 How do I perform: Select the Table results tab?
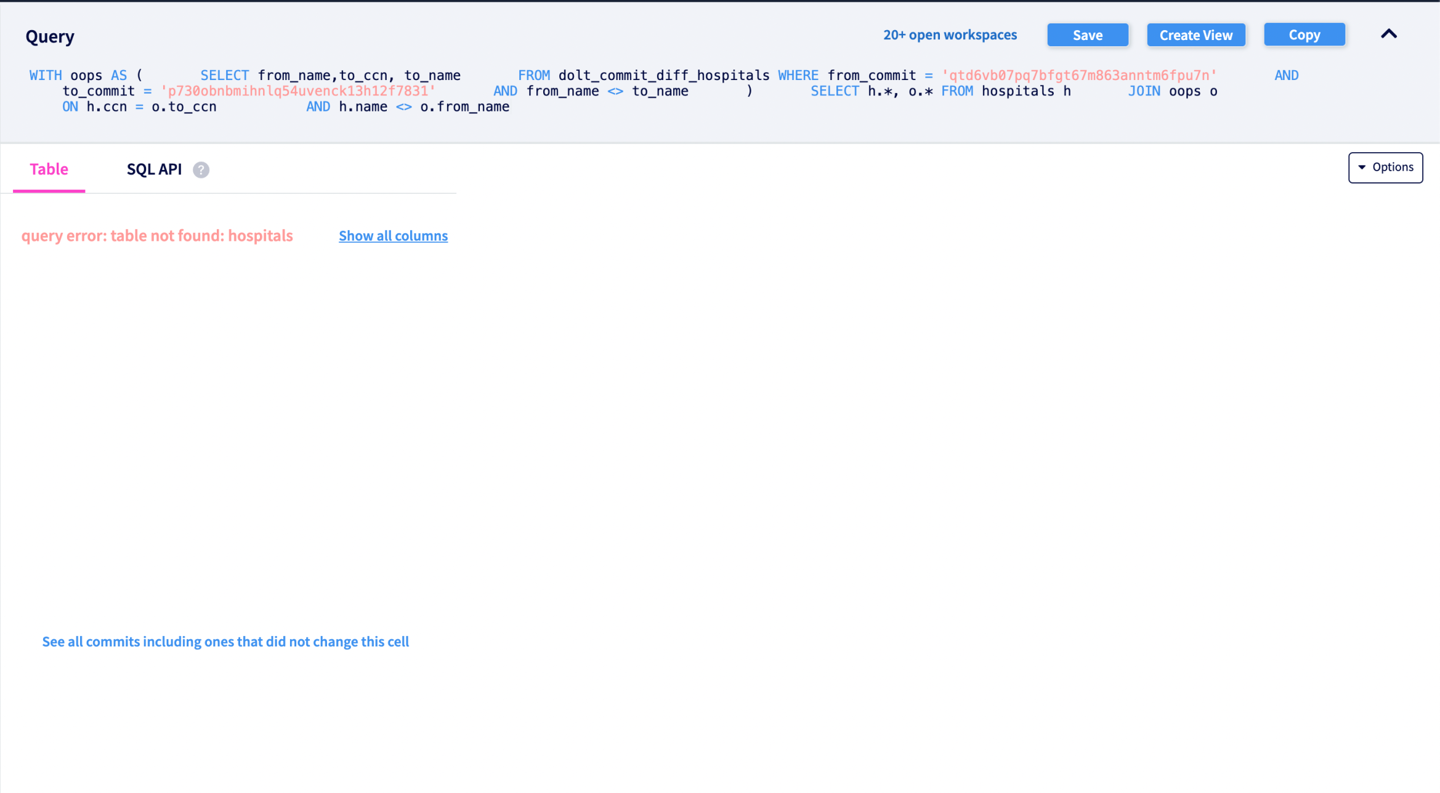point(49,169)
